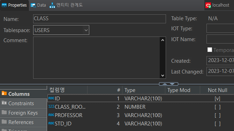Click the Constraints folder icon
Screen dimensions: 234x131
[4, 103]
